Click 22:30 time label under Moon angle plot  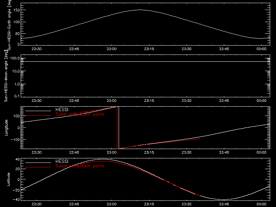37,101
